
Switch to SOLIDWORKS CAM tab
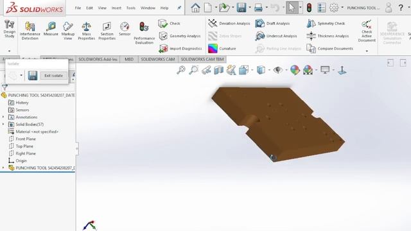(x=158, y=60)
